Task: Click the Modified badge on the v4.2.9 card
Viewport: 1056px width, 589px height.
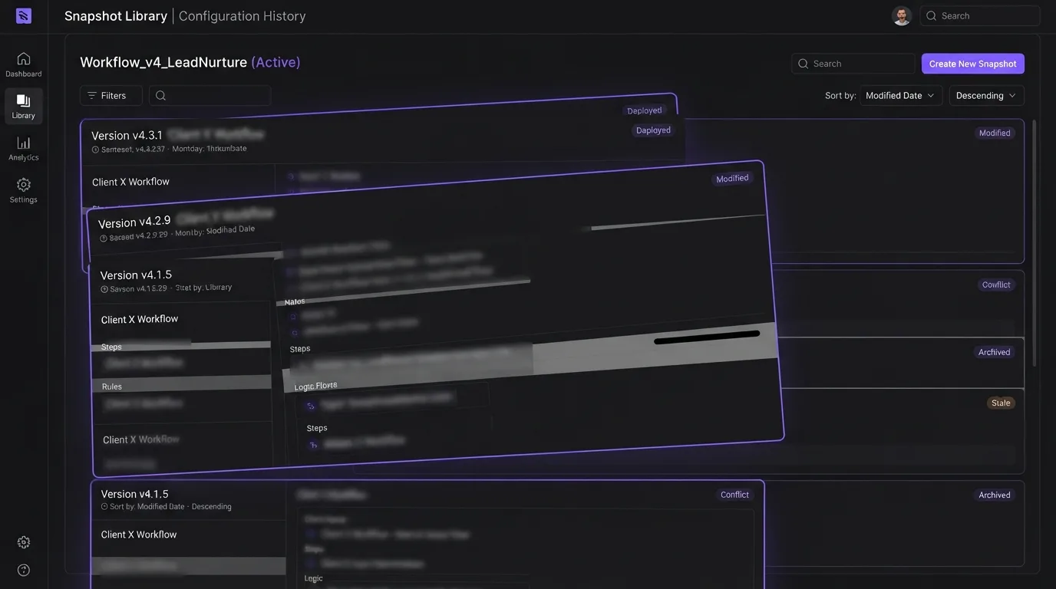Action: [732, 179]
